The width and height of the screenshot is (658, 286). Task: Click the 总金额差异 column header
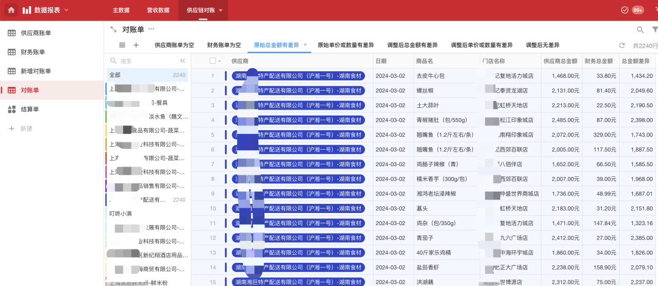pyautogui.click(x=635, y=61)
